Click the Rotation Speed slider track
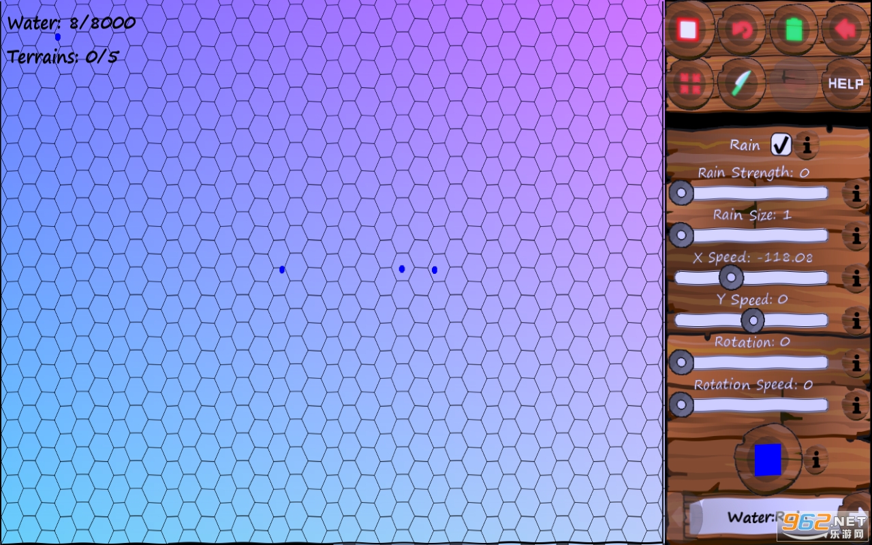 751,405
